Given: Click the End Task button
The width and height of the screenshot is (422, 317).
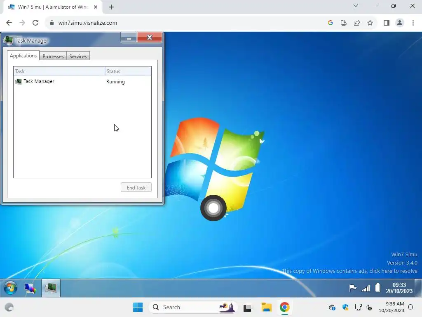Looking at the screenshot, I should [x=136, y=188].
